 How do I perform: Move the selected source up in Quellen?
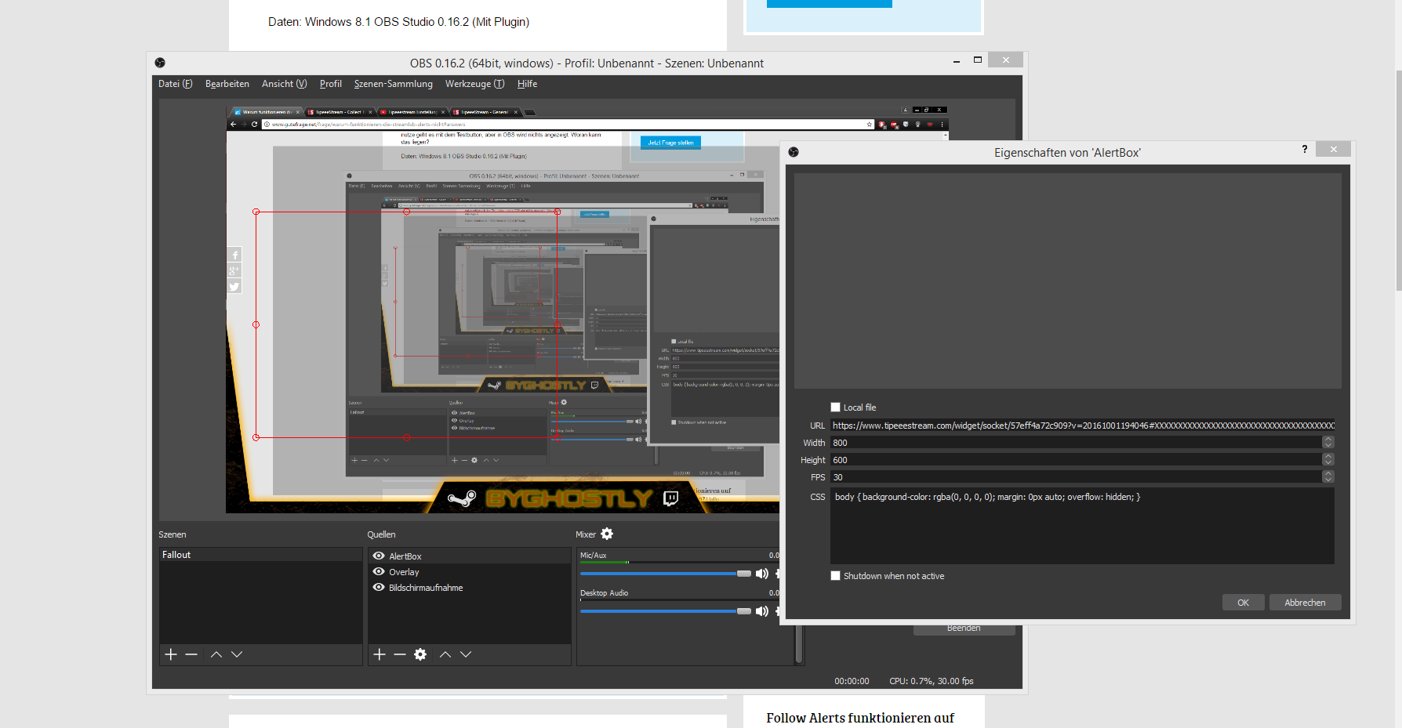[x=445, y=654]
